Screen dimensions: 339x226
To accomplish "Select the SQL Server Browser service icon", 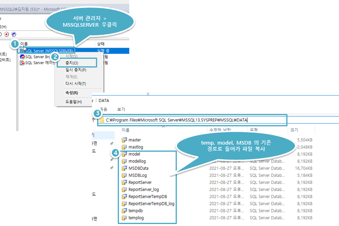I will [x=22, y=57].
